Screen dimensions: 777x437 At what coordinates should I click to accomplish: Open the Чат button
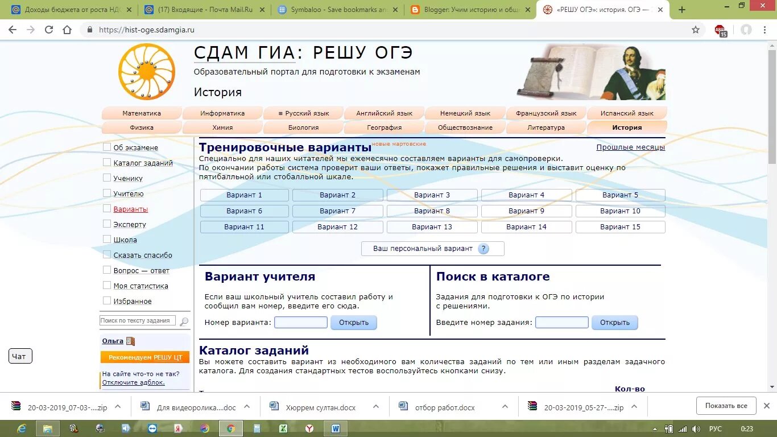(20, 356)
